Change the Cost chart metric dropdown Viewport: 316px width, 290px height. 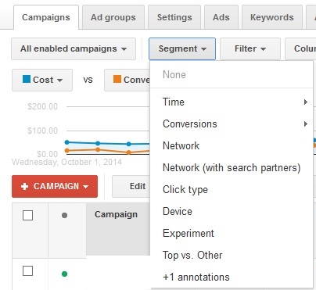point(42,80)
